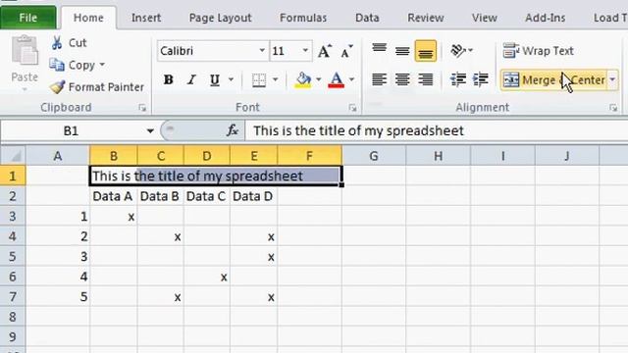This screenshot has width=628, height=353.
Task: Switch to the Insert tab
Action: pyautogui.click(x=146, y=18)
